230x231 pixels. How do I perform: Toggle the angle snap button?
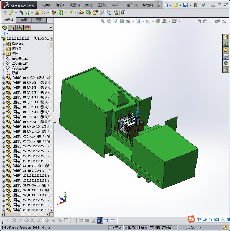tap(93, 220)
